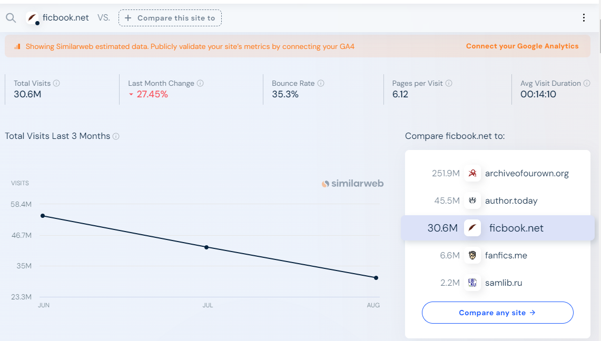This screenshot has width=601, height=341.
Task: Click the 27.45% last month change value
Action: 152,95
